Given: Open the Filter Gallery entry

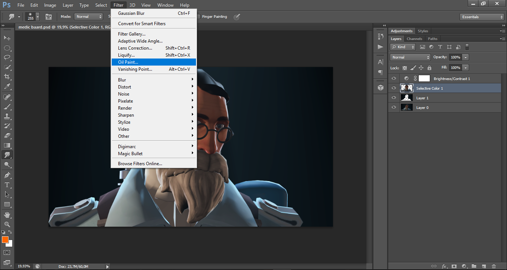Looking at the screenshot, I should pyautogui.click(x=154, y=34).
